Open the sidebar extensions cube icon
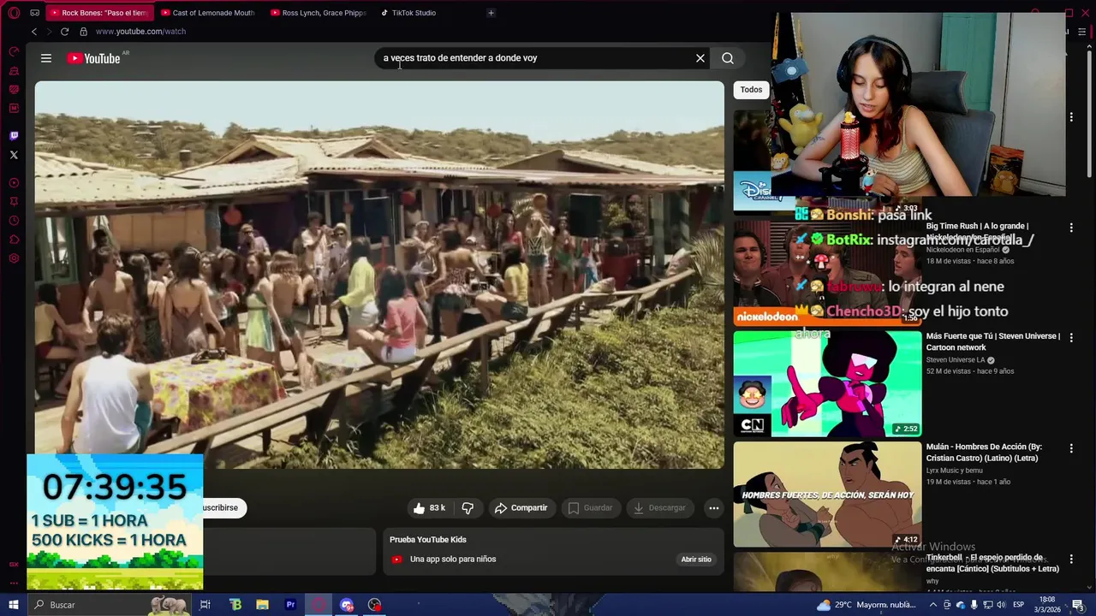 click(x=14, y=240)
